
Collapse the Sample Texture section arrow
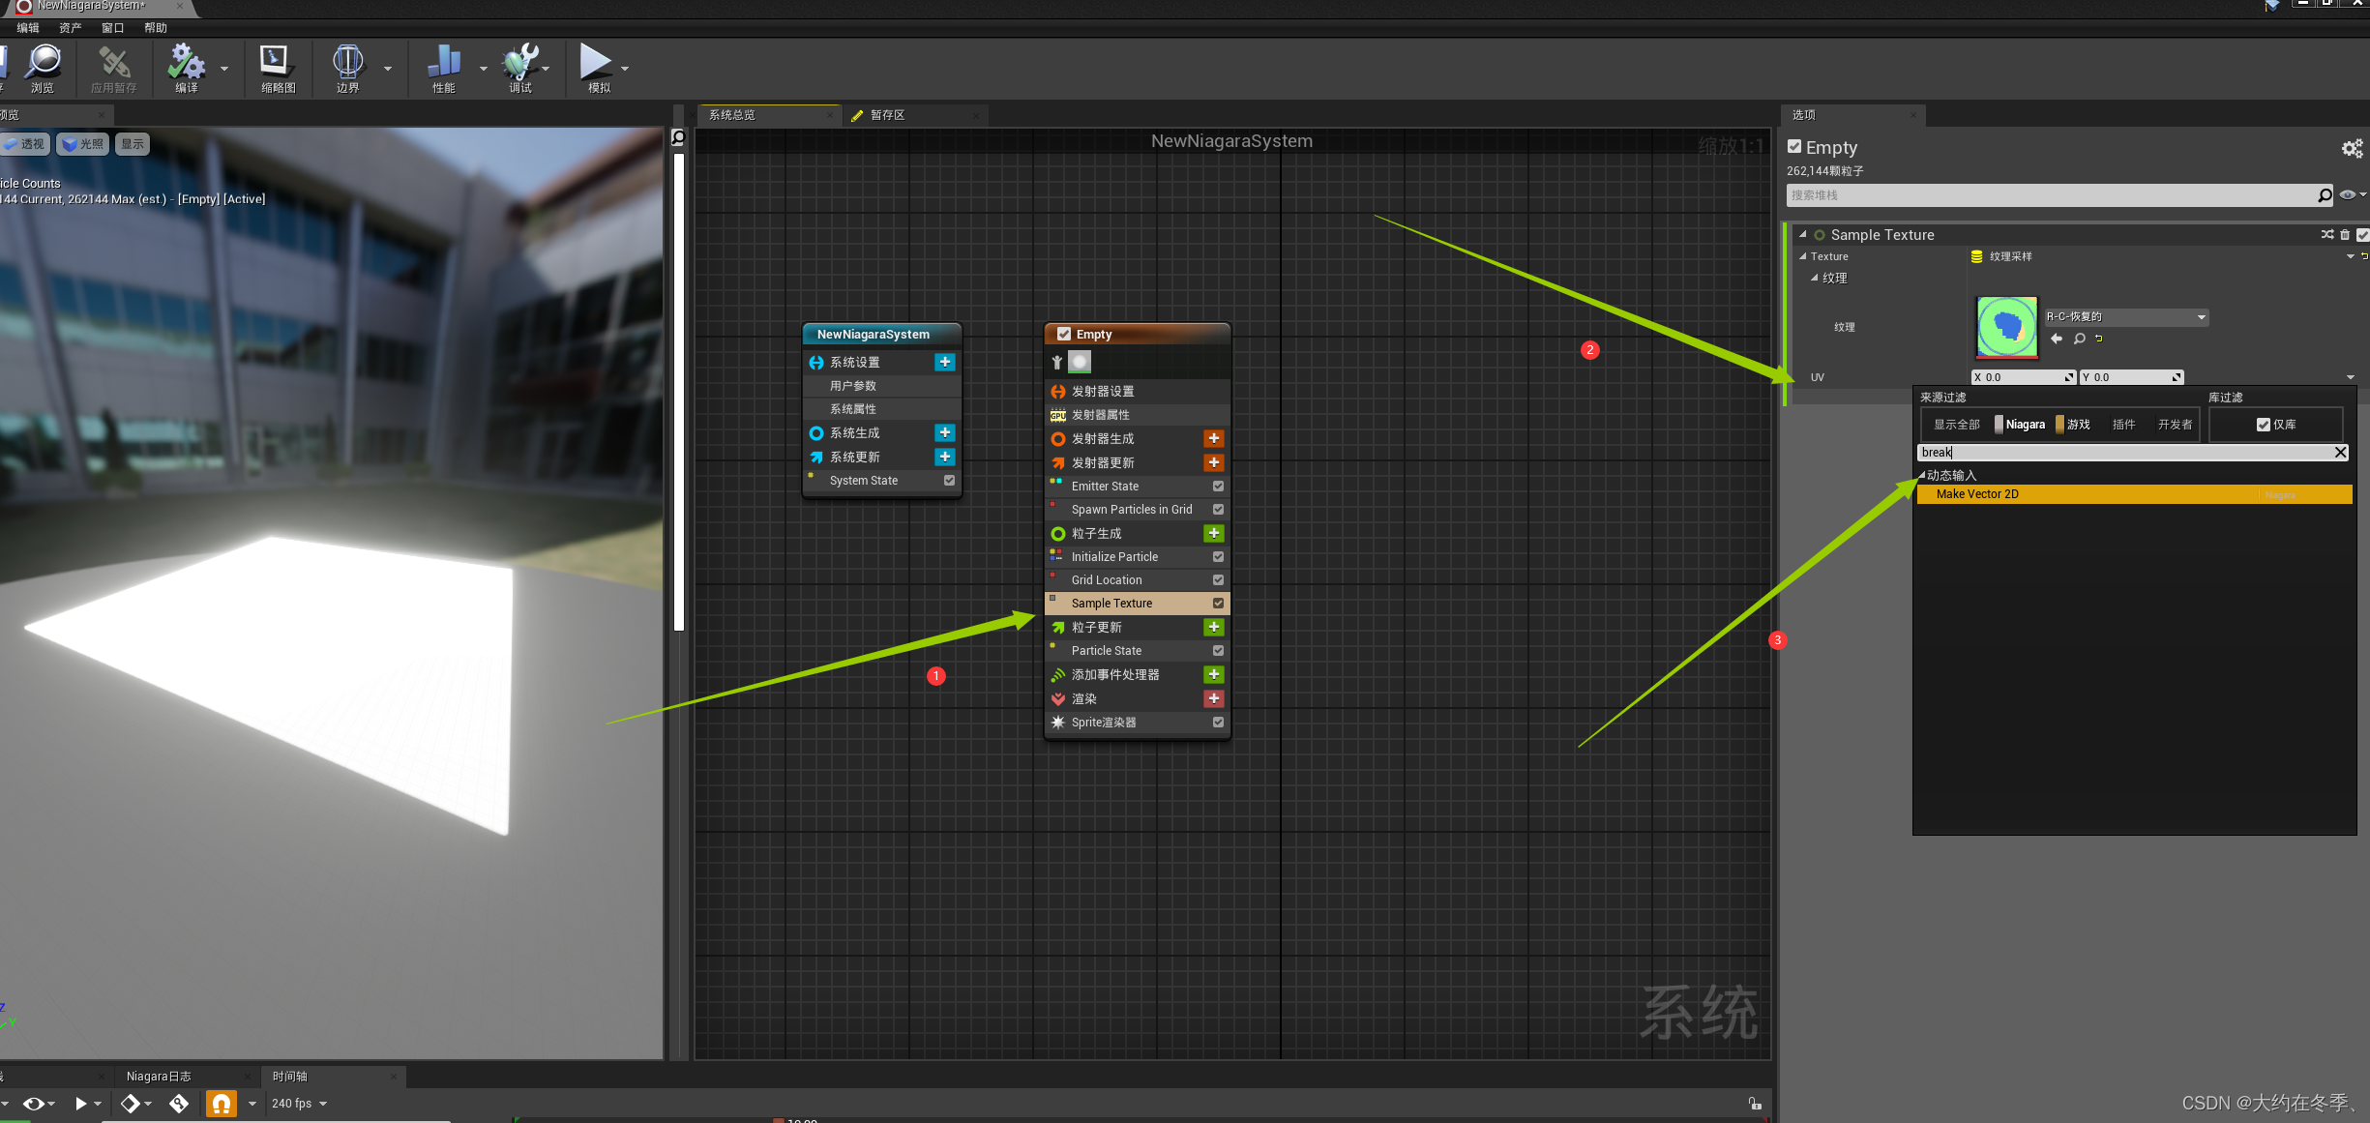click(x=1802, y=235)
